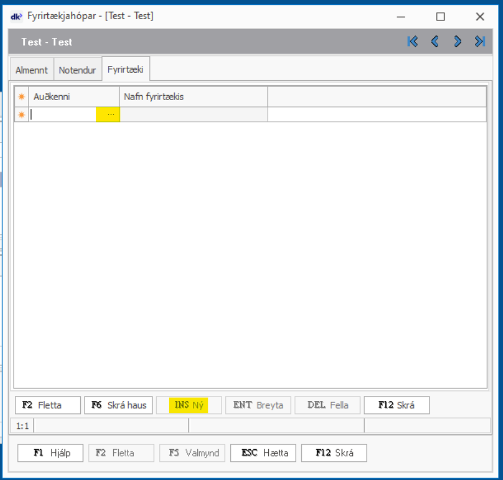Select the Fyrirtæki tab
Viewport: 503px width, 480px height.
pos(125,70)
